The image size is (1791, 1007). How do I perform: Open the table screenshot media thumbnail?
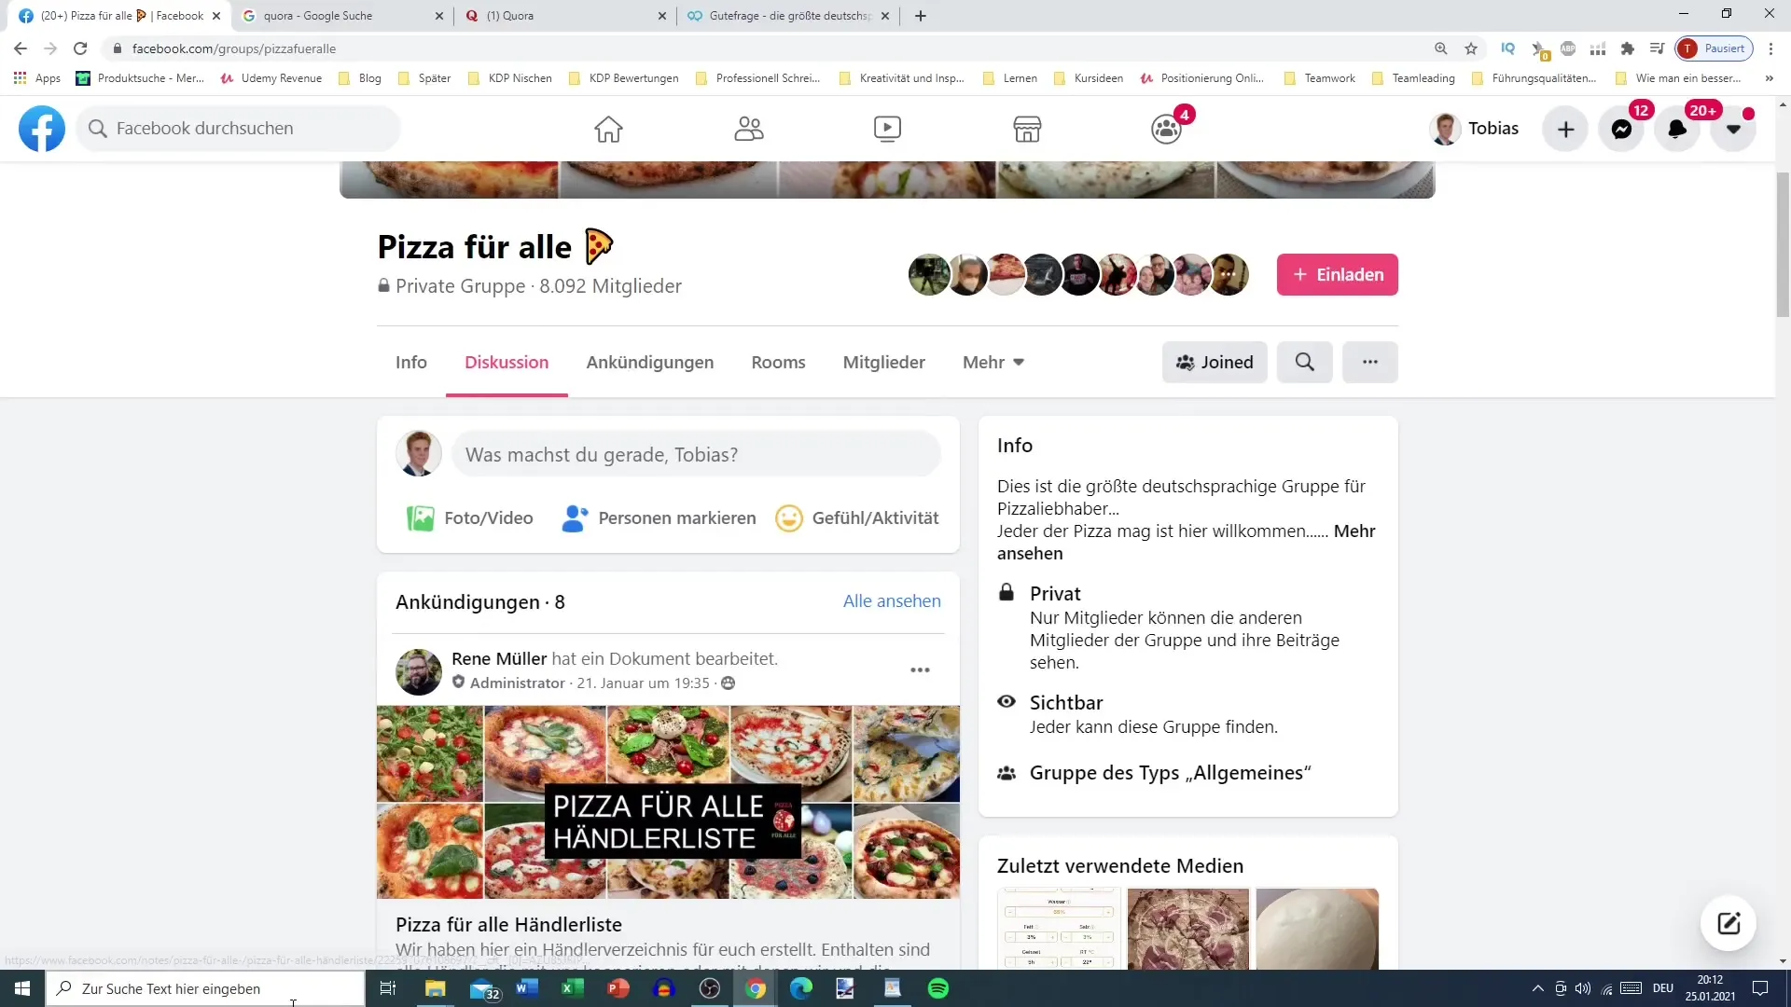(1059, 929)
